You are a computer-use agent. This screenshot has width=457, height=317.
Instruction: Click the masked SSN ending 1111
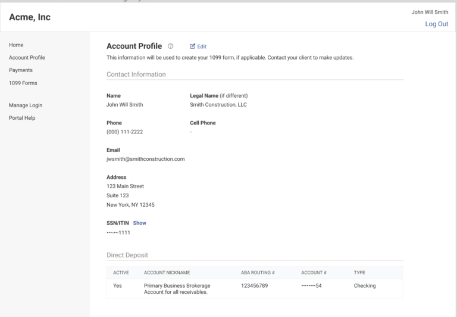click(118, 232)
